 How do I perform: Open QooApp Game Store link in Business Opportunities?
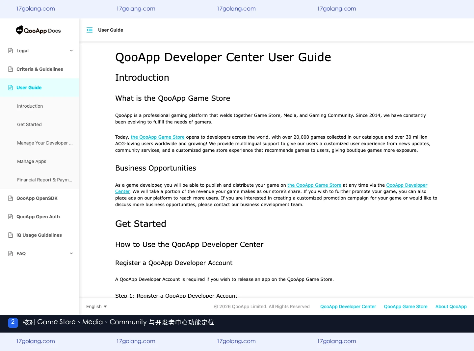click(314, 185)
